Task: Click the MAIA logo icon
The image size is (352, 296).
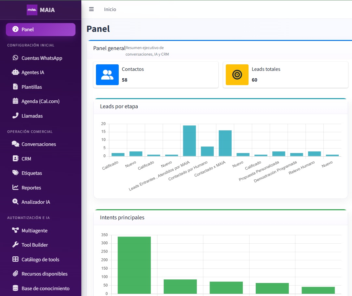Action: point(32,10)
